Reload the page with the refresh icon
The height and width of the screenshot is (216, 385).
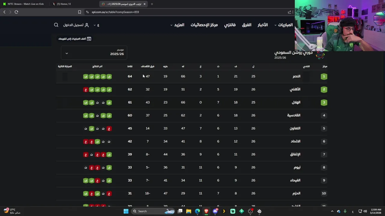point(16,12)
